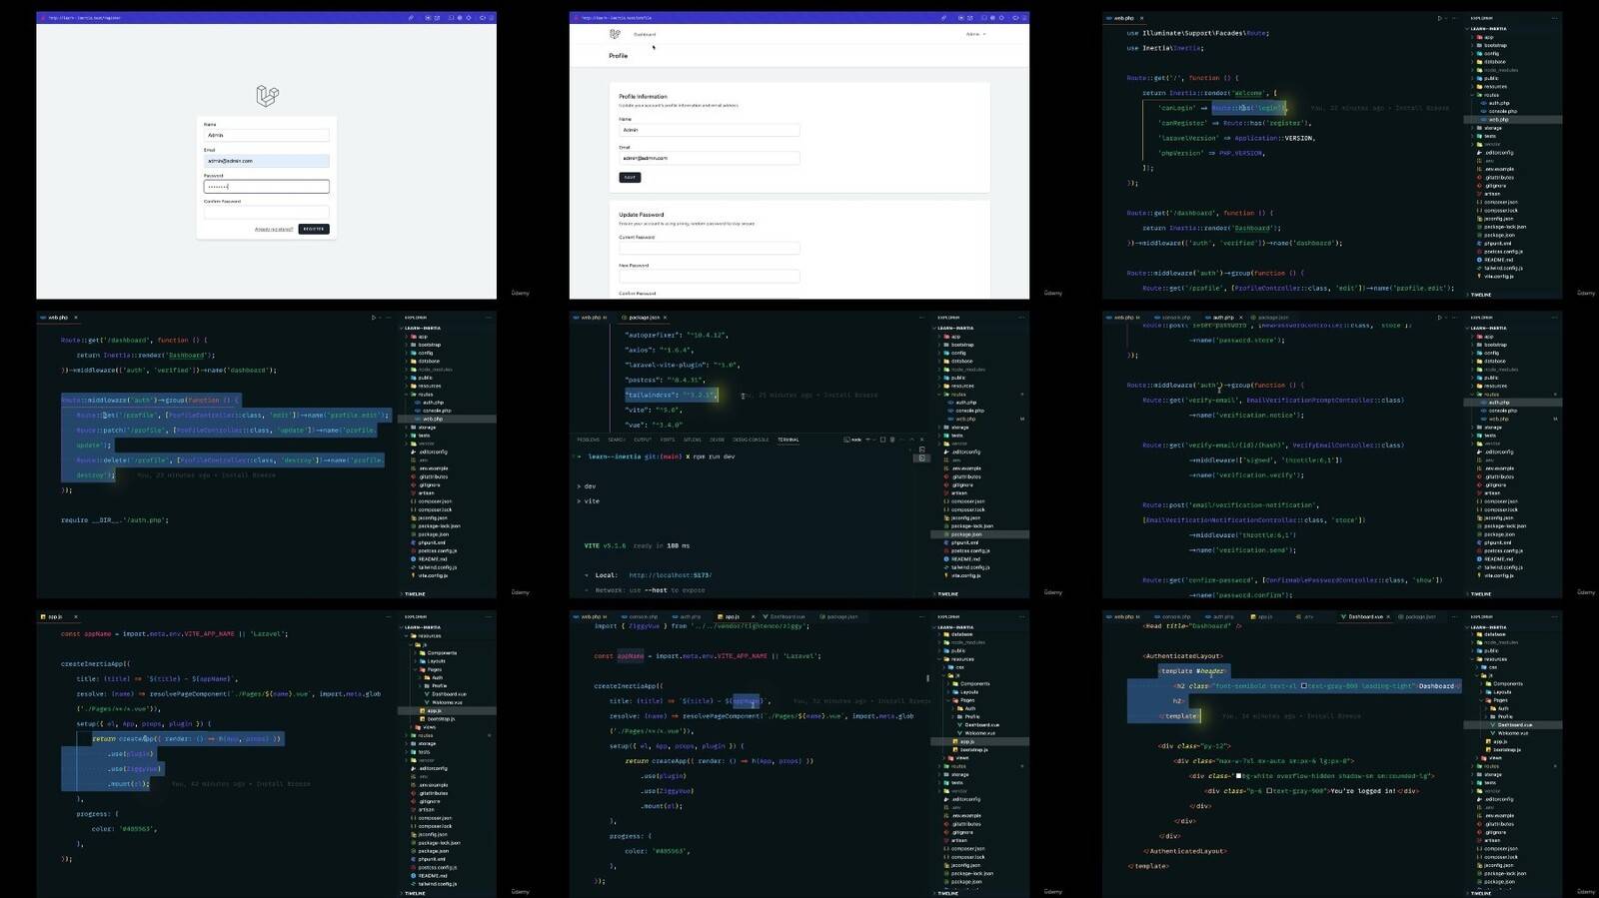
Task: Select the auth.php tab in the Dashboard.vue editor
Action: pyautogui.click(x=1223, y=617)
